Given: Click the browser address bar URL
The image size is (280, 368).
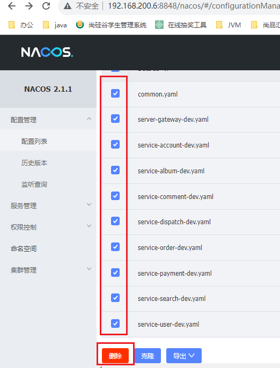Looking at the screenshot, I should coord(194,6).
